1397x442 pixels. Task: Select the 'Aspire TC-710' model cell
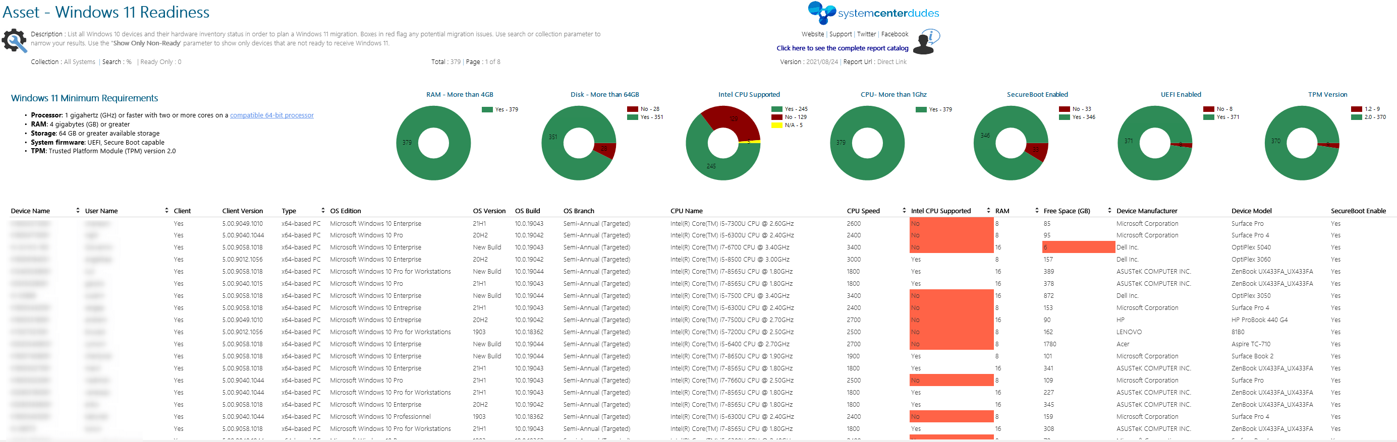1251,344
